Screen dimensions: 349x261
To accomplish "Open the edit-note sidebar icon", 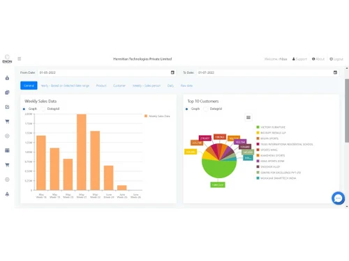I will click(7, 107).
